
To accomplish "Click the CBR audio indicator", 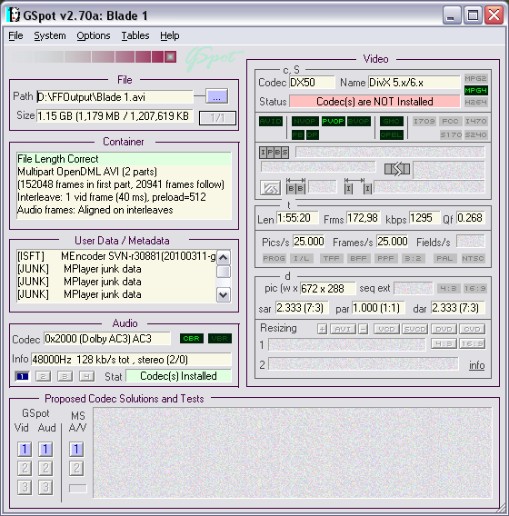I will (x=192, y=338).
